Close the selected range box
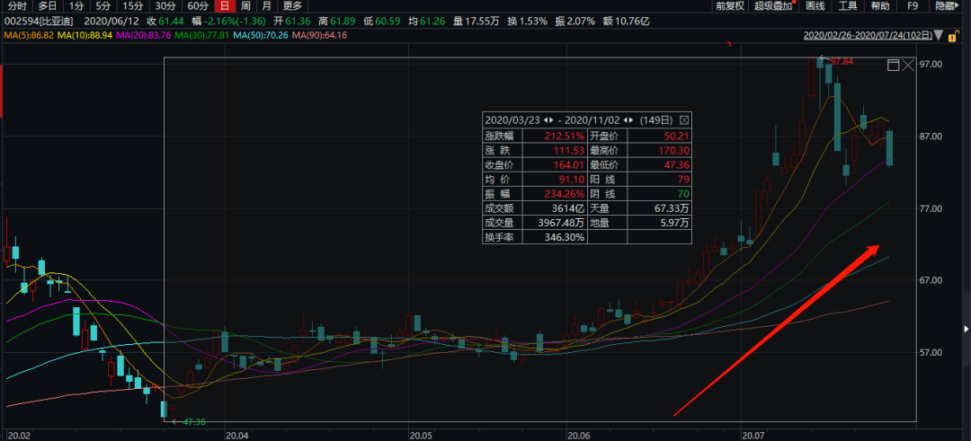Viewport: 971px width, 441px height. click(x=908, y=65)
